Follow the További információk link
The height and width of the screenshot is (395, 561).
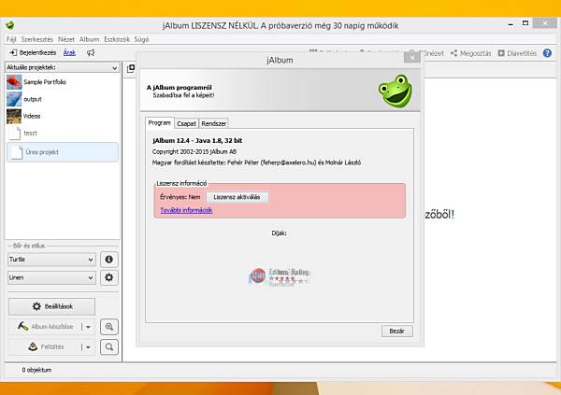coord(187,210)
